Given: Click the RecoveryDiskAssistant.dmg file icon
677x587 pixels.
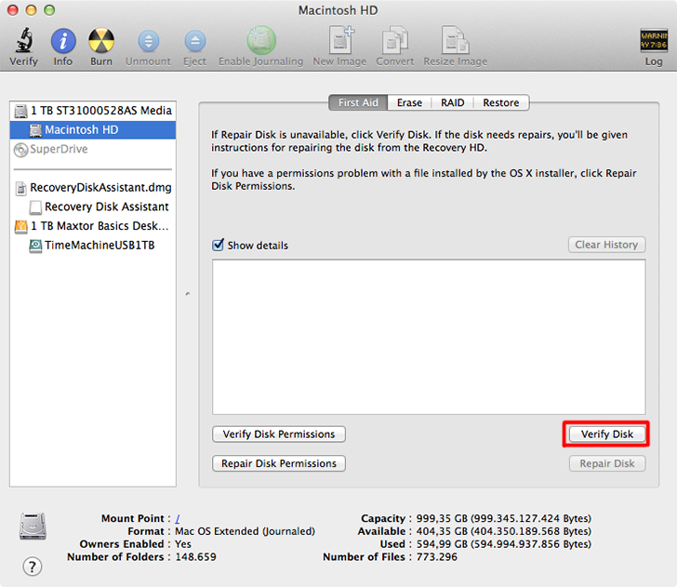Looking at the screenshot, I should pyautogui.click(x=20, y=188).
